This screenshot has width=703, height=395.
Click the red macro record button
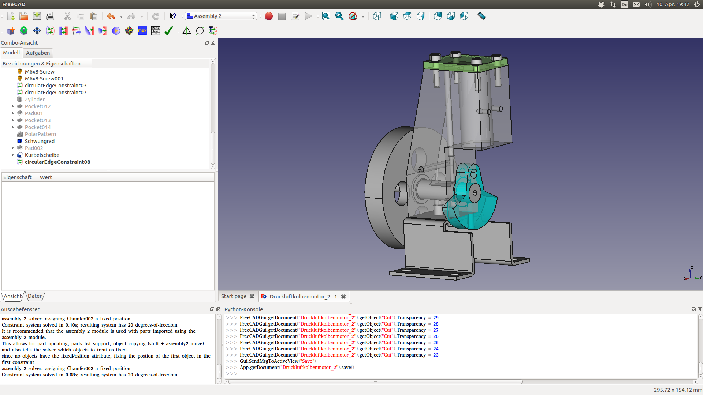point(269,16)
